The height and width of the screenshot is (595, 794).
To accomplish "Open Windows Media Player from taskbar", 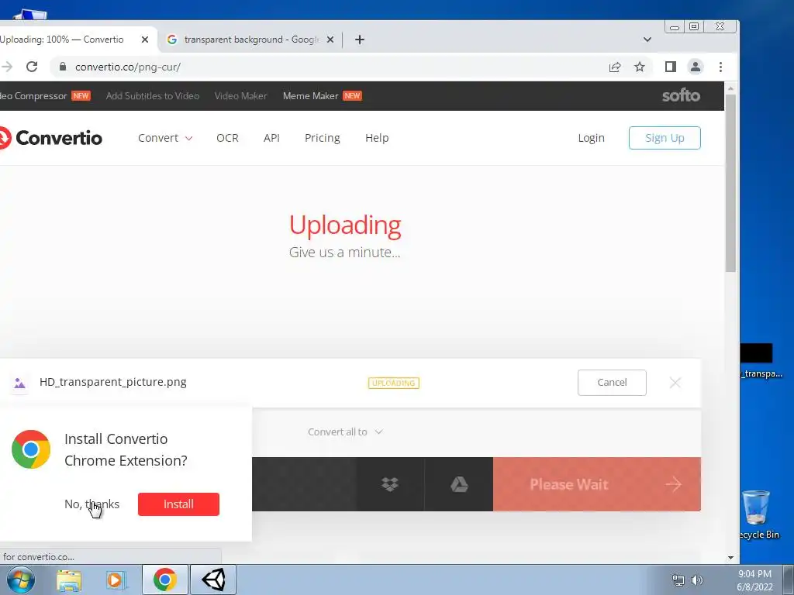I will click(x=116, y=580).
